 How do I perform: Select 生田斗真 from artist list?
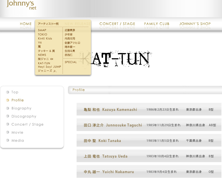point(70,51)
